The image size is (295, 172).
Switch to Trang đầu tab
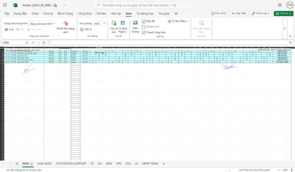tap(20, 13)
